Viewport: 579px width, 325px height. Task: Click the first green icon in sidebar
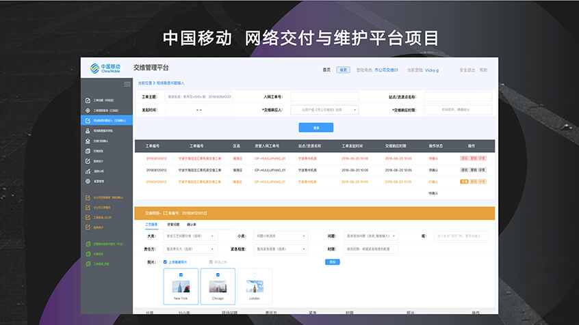[x=88, y=244]
